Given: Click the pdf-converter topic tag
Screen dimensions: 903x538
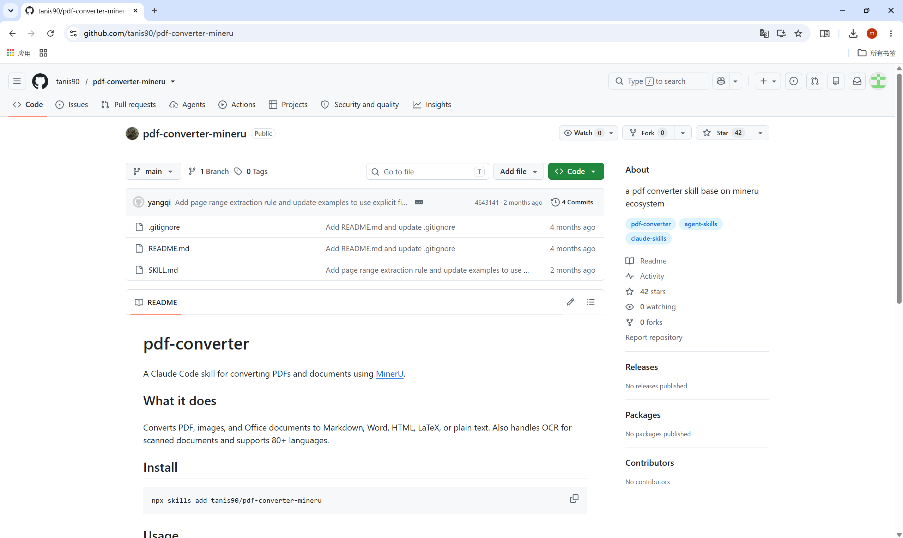Looking at the screenshot, I should (x=650, y=224).
